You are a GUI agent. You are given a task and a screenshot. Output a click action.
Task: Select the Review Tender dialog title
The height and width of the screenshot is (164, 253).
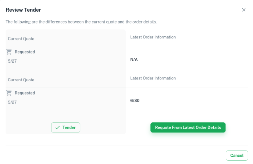pyautogui.click(x=24, y=10)
